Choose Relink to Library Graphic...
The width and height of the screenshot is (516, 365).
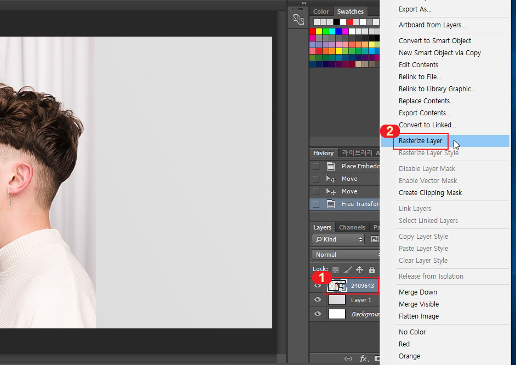[x=437, y=89]
